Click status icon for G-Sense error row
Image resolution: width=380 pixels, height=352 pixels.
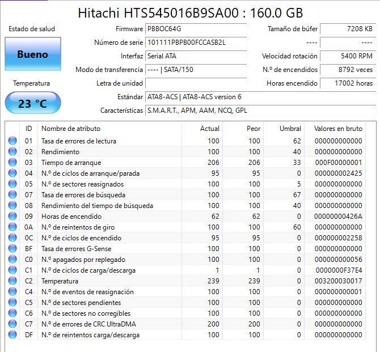12,249
